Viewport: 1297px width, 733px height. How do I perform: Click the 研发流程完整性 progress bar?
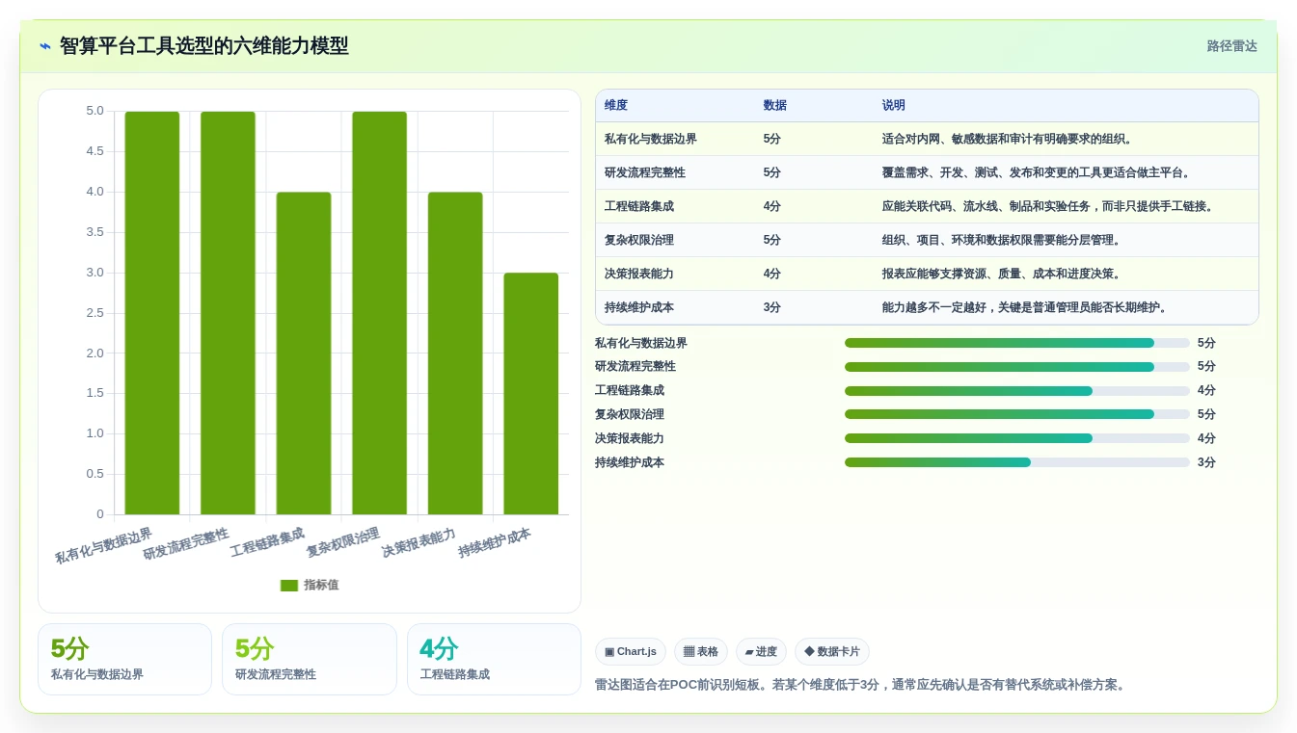[1017, 367]
